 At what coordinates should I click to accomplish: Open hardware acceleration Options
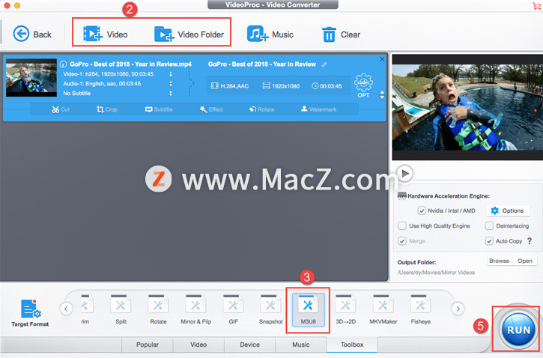[508, 210]
